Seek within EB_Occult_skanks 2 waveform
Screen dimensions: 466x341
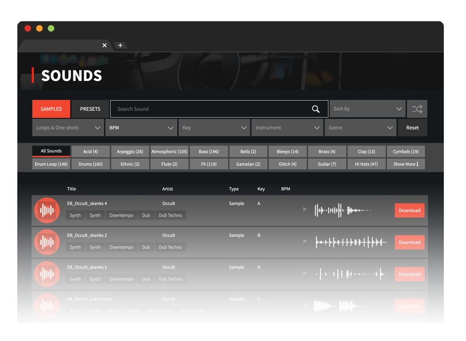tap(351, 242)
